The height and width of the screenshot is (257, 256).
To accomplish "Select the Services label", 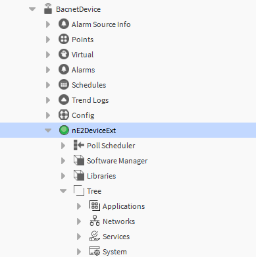I will pyautogui.click(x=116, y=237).
